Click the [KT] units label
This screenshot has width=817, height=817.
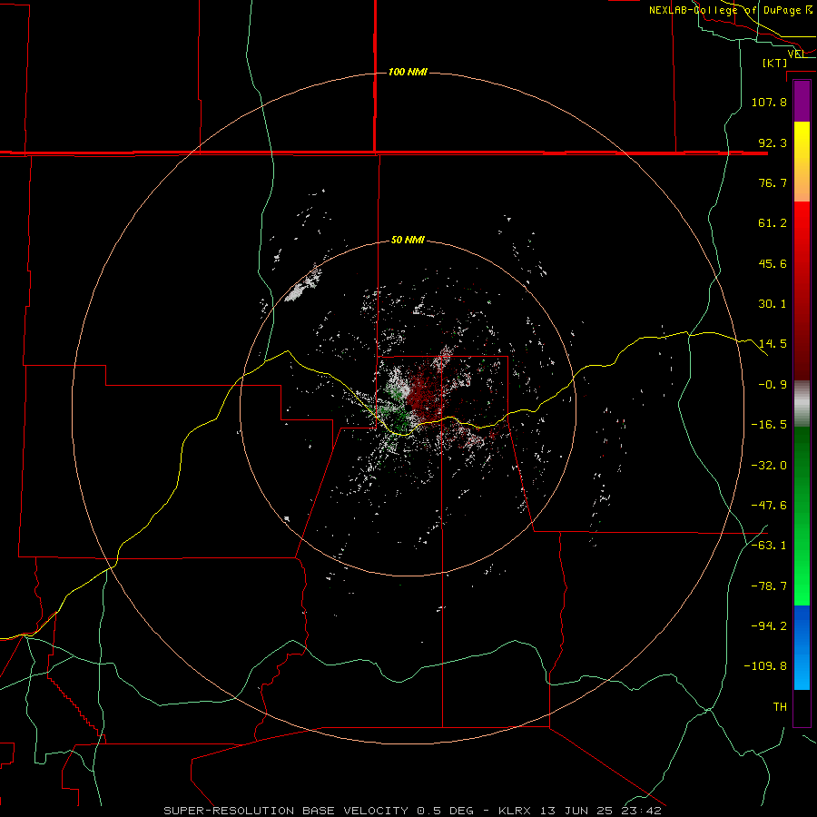775,63
